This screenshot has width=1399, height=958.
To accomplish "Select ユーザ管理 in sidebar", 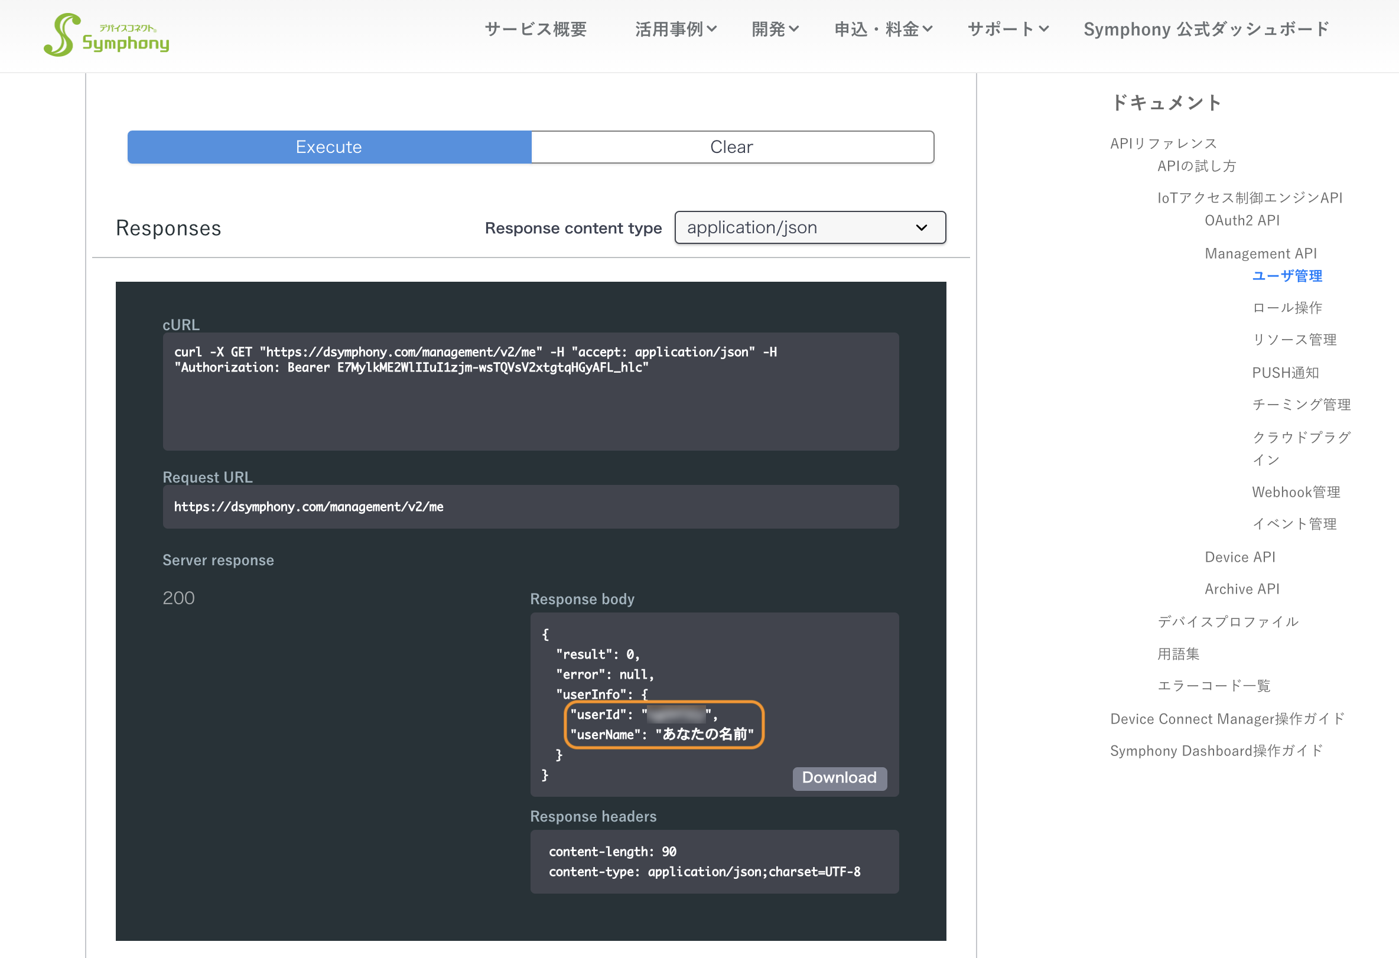I will point(1287,276).
